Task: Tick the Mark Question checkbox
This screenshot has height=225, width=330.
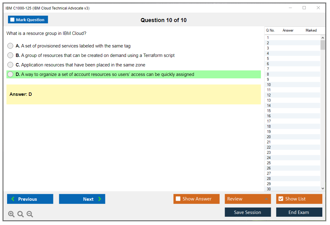Action: [12, 20]
